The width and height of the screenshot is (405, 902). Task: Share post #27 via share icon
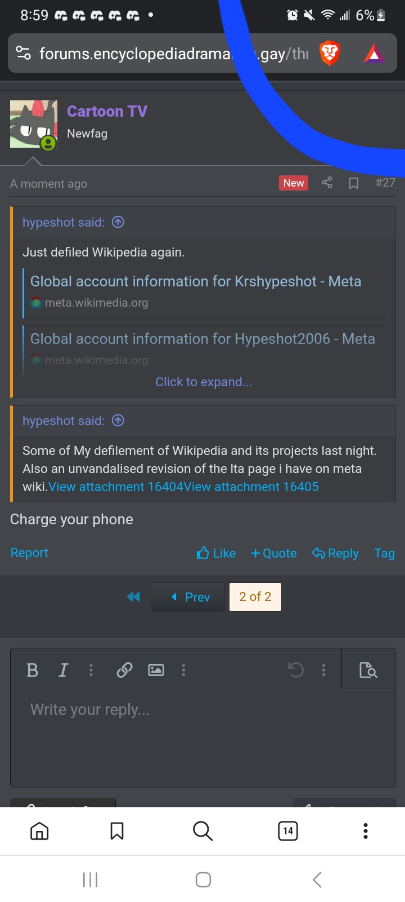tap(327, 183)
